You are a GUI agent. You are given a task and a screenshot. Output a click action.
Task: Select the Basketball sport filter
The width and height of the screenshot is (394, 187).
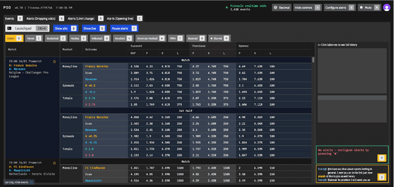(x=56, y=38)
